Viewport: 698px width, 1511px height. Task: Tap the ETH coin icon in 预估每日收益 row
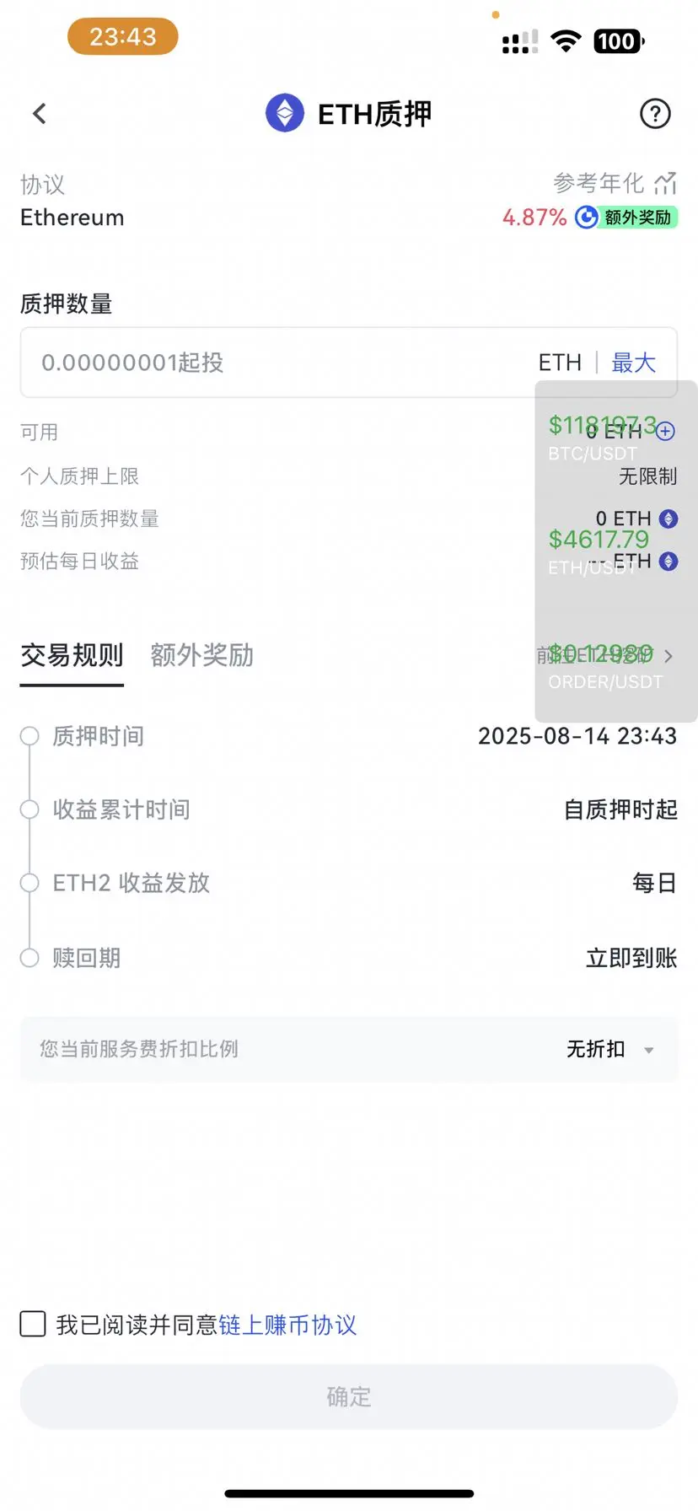[x=668, y=562]
